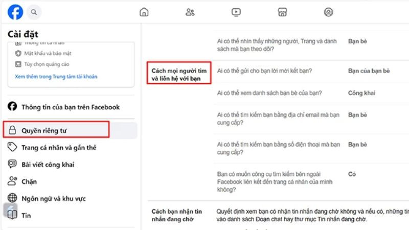Open Mật khẩu và bảo mật
Screen dimensions: 409x230
coord(48,53)
